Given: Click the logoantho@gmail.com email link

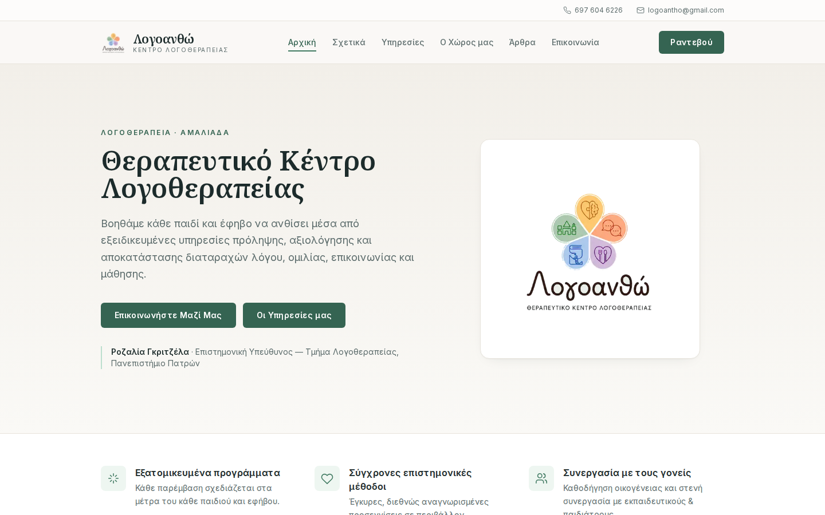Looking at the screenshot, I should (686, 10).
